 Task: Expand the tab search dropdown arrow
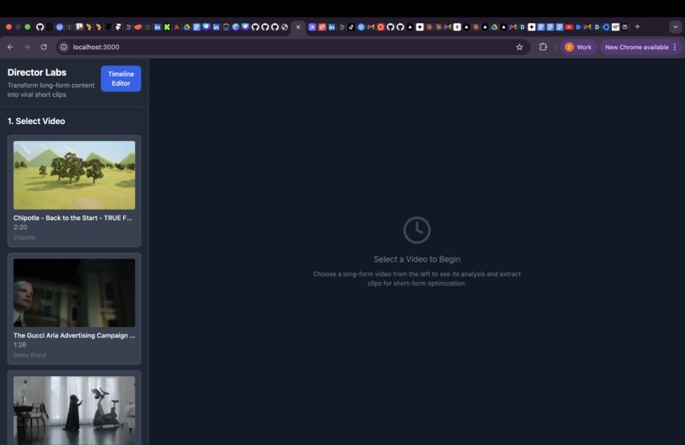pyautogui.click(x=676, y=26)
